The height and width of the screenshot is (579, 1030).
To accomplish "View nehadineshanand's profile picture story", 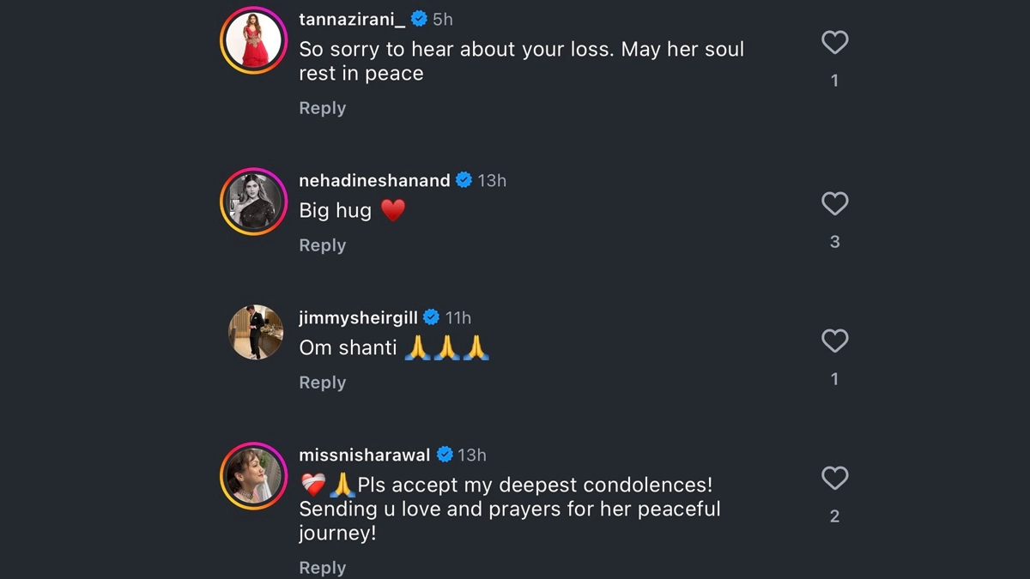I will (x=253, y=202).
